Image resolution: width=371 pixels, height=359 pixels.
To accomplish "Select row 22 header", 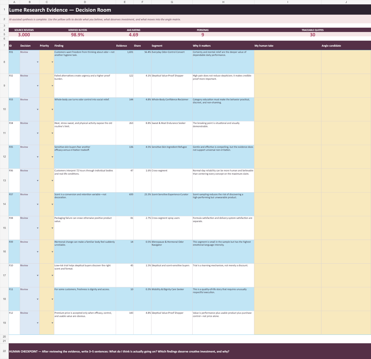I will pyautogui.click(x=4, y=351).
